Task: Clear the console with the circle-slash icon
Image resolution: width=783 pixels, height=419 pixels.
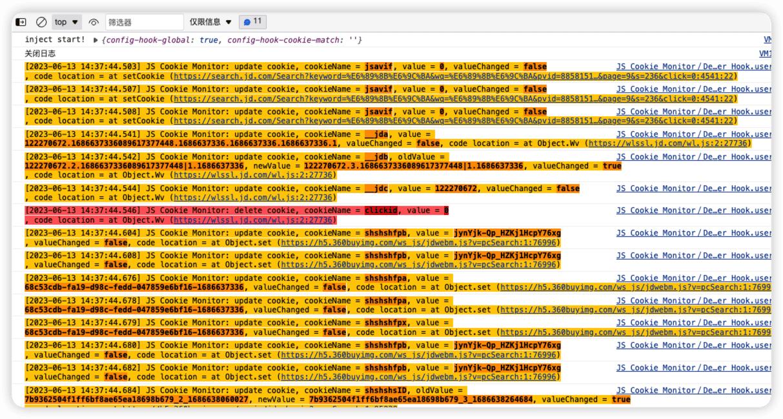Action: coord(41,22)
